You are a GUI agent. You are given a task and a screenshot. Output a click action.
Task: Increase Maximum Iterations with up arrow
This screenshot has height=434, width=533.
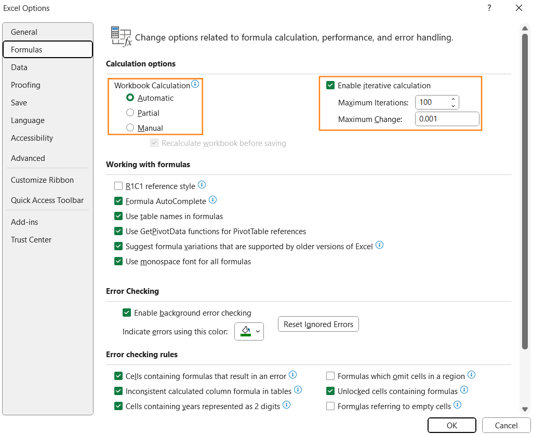click(x=453, y=99)
